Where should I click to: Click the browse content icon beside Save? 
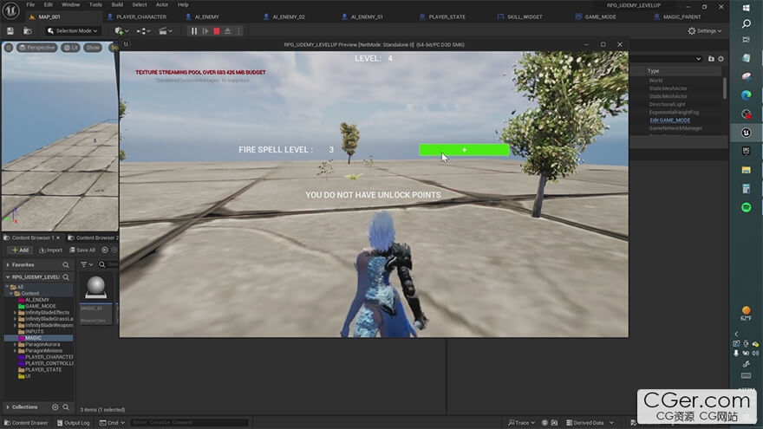point(27,31)
